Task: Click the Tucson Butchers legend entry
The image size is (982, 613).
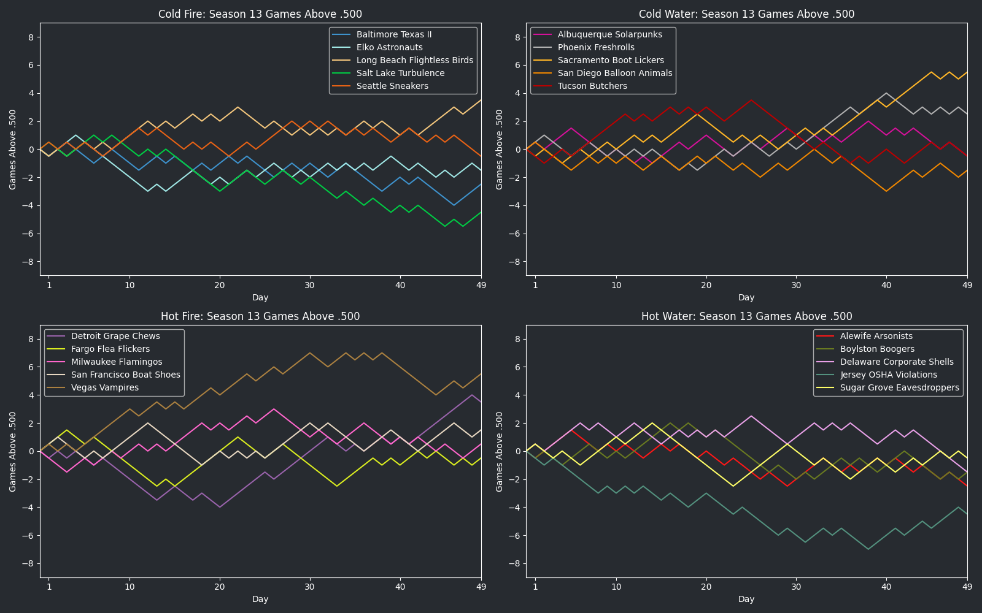Action: pyautogui.click(x=592, y=86)
